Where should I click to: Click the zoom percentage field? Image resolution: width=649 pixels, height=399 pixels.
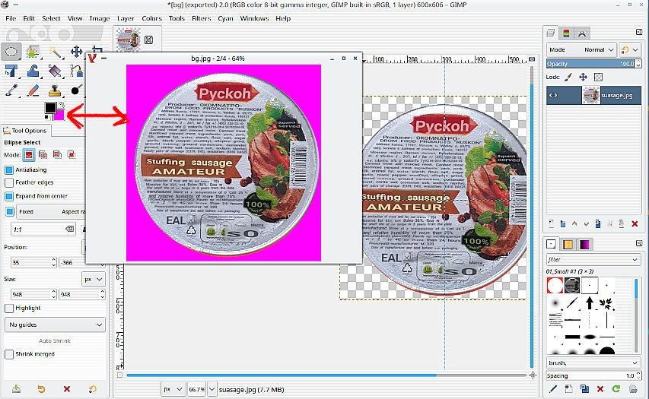pos(196,389)
